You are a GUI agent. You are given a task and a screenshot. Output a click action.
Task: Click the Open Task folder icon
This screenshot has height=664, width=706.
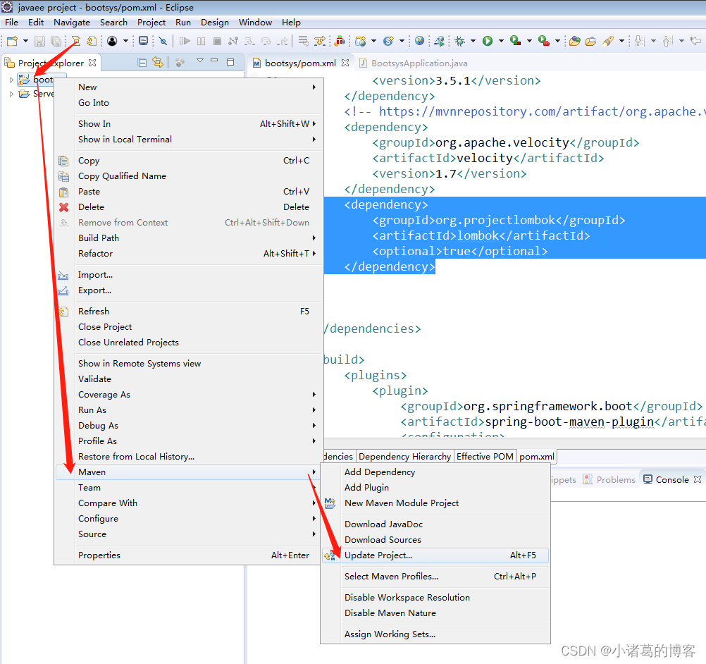(x=590, y=41)
